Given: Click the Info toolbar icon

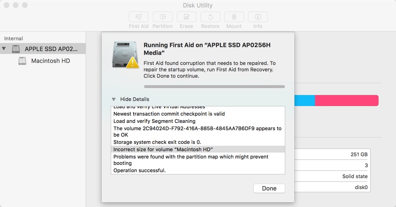Looking at the screenshot, I should tap(257, 17).
